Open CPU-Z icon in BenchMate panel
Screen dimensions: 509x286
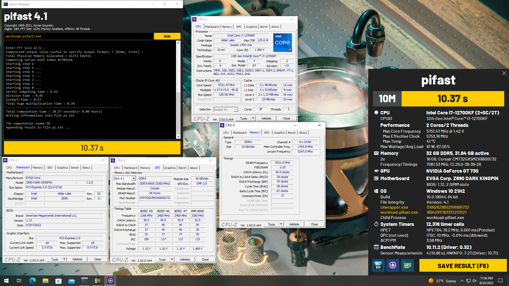pos(393,265)
